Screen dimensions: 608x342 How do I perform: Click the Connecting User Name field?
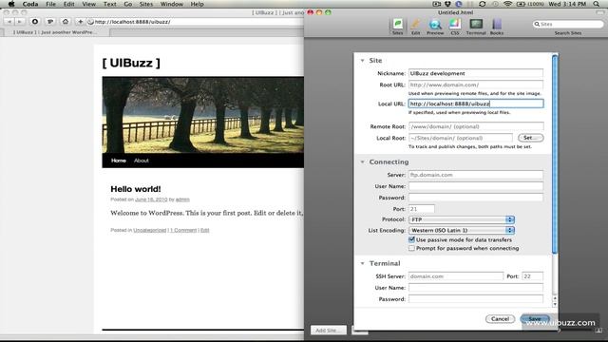476,186
